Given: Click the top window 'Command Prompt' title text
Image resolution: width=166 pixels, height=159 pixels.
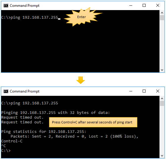Looking at the screenshot, I should point(25,6).
